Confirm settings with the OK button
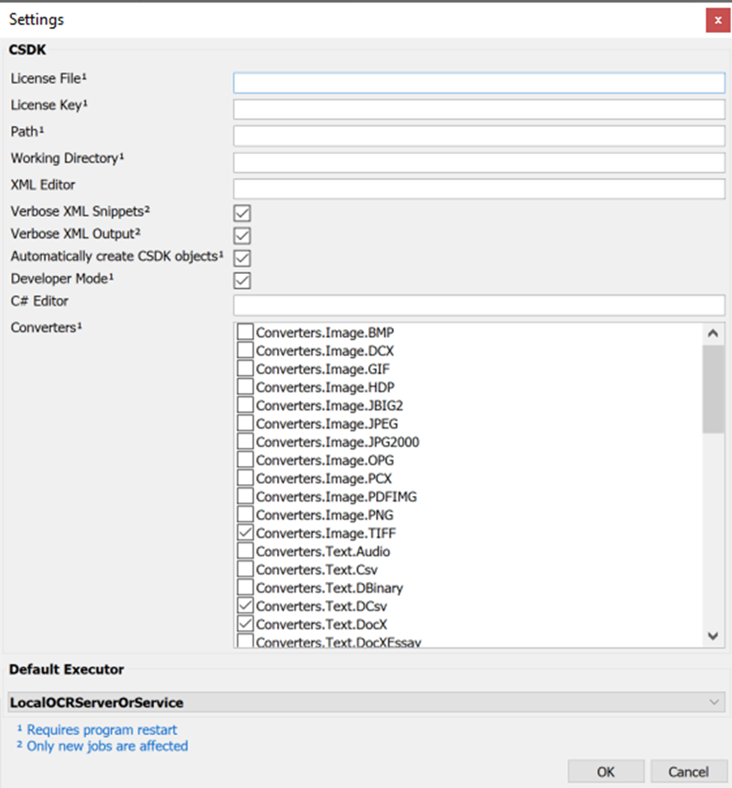732x788 pixels. point(606,771)
